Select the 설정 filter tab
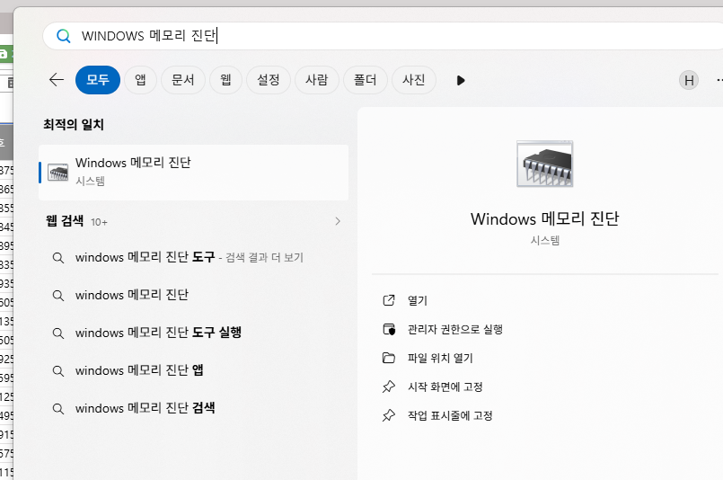This screenshot has width=723, height=480. pos(269,80)
